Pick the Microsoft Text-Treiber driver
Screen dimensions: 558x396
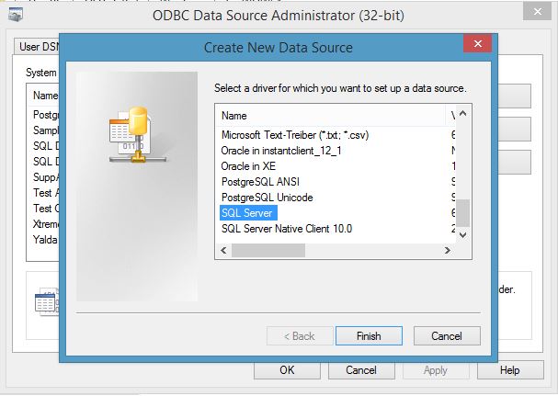click(x=295, y=135)
